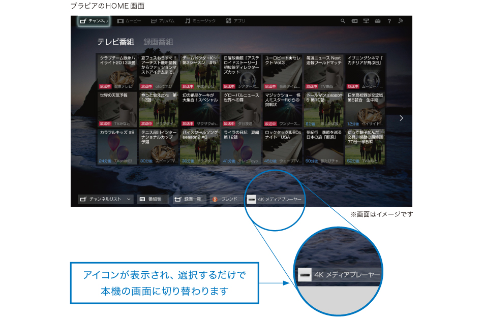Open the 4K メディアプレーヤー icon

(275, 200)
